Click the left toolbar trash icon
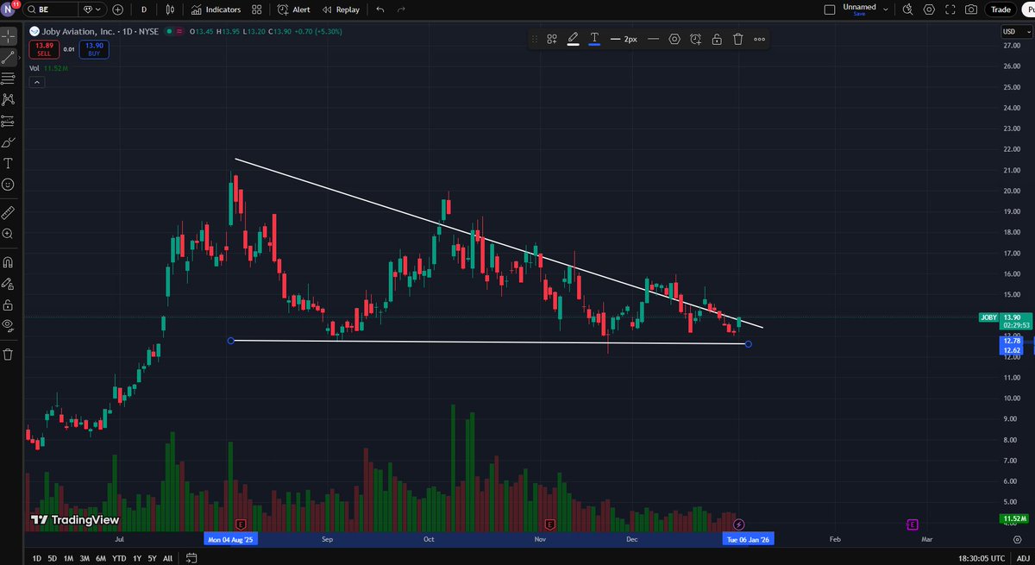Viewport: 1035px width, 565px height. click(9, 354)
